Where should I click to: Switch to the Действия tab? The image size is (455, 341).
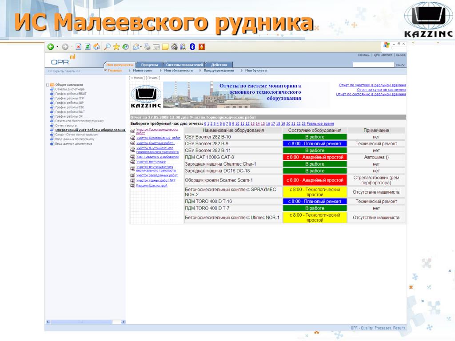click(219, 65)
